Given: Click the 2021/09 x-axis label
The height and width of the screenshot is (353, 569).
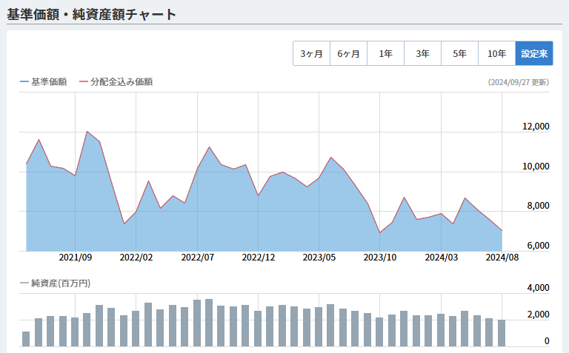Looking at the screenshot, I should [76, 258].
